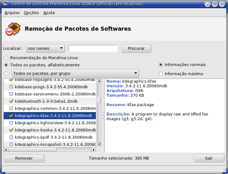Screen dimensions: 228x174
Task: Select kdebase-progs-3.4.2-55.4.20060mdk row text
Action: [x=51, y=87]
